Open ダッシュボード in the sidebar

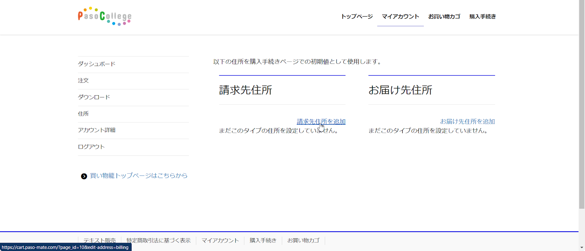tap(97, 64)
